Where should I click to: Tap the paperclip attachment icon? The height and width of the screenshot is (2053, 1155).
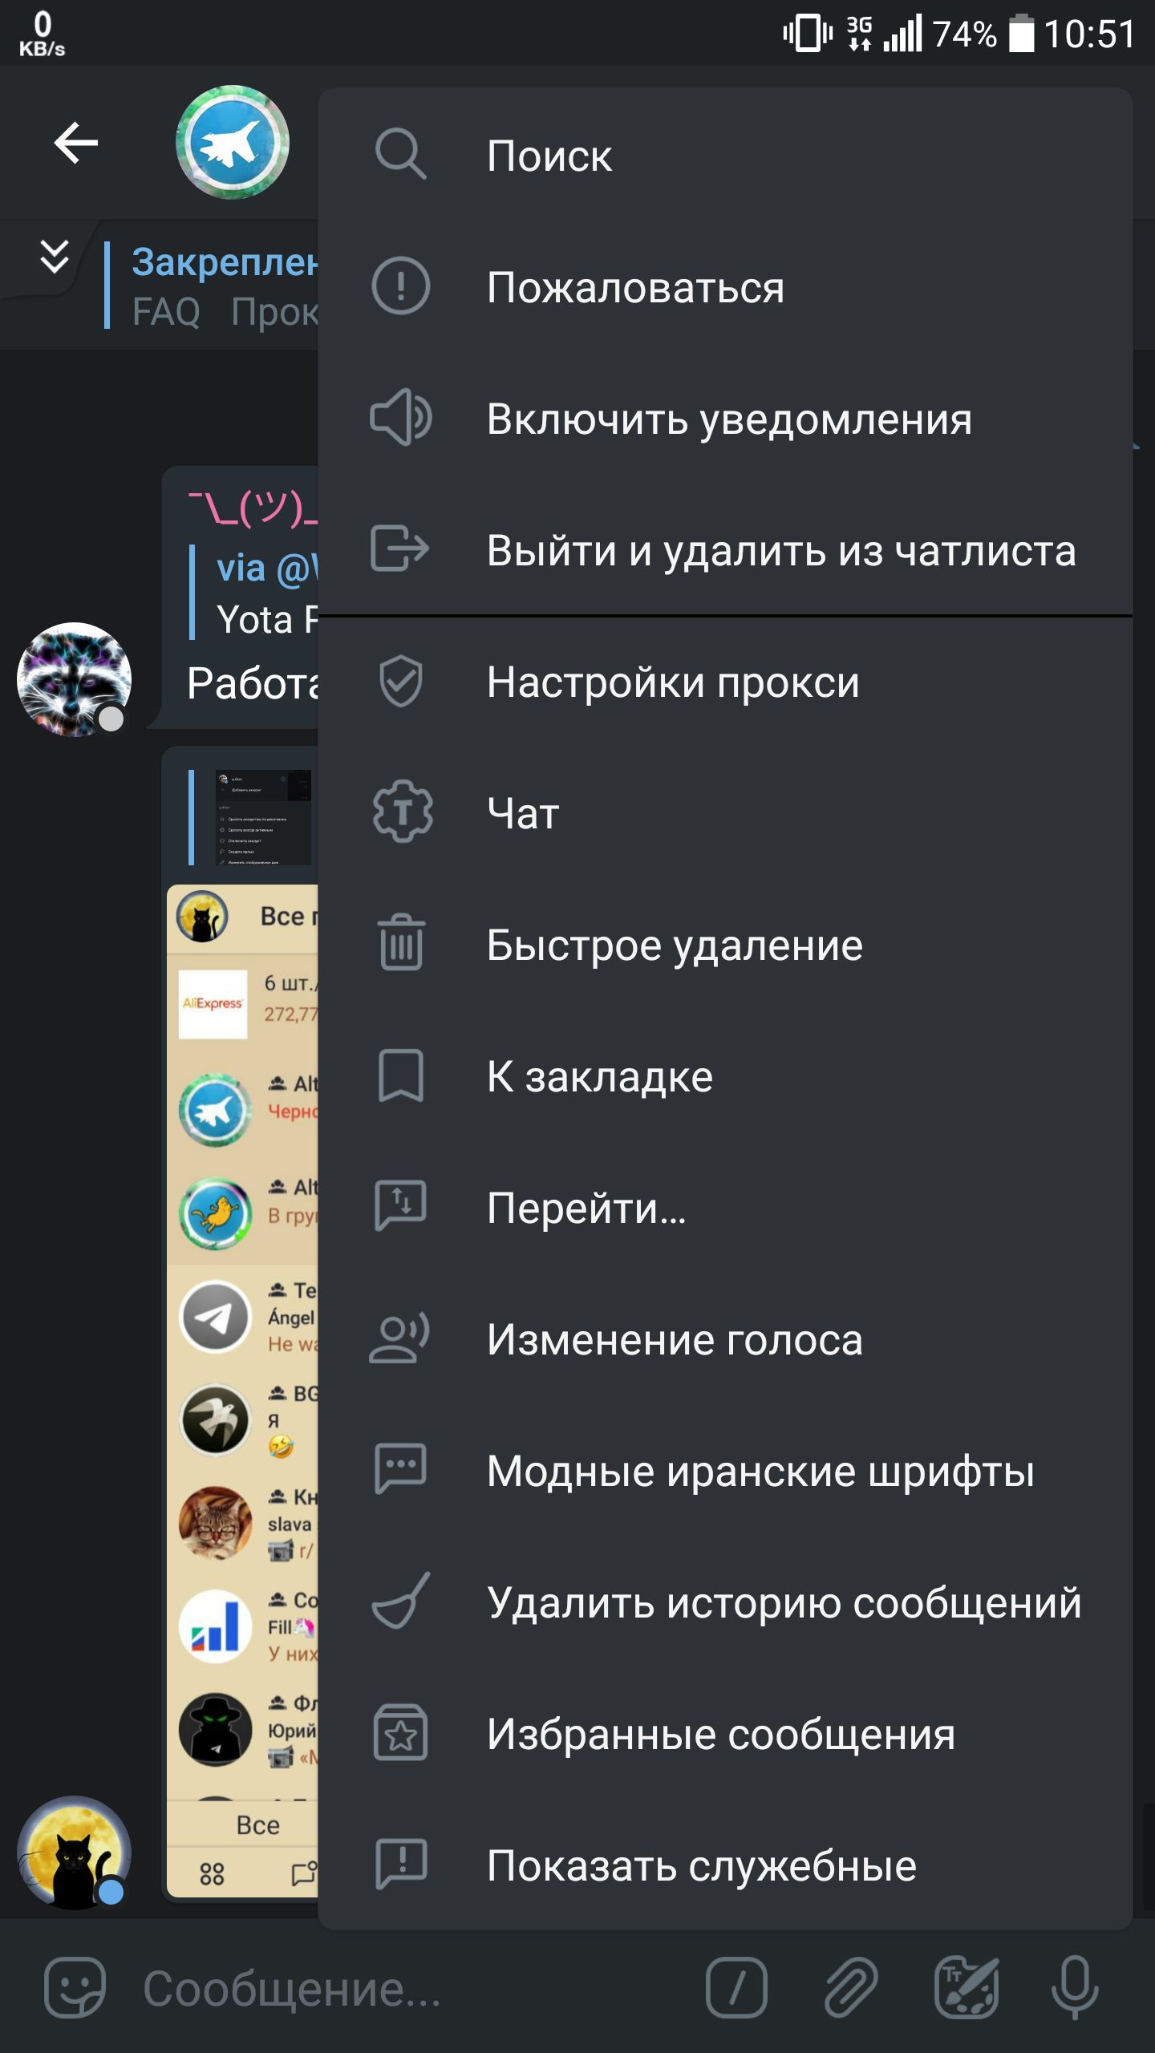(851, 1987)
